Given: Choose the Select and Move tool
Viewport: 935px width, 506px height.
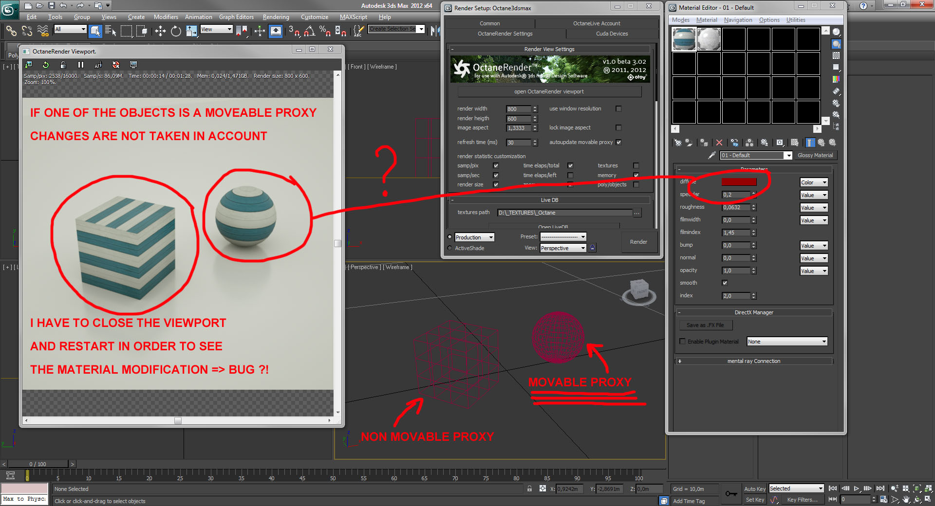Looking at the screenshot, I should point(160,31).
